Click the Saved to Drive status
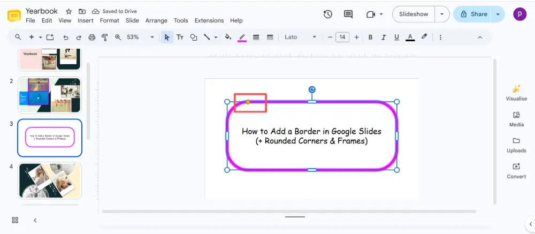The image size is (535, 234). click(114, 12)
